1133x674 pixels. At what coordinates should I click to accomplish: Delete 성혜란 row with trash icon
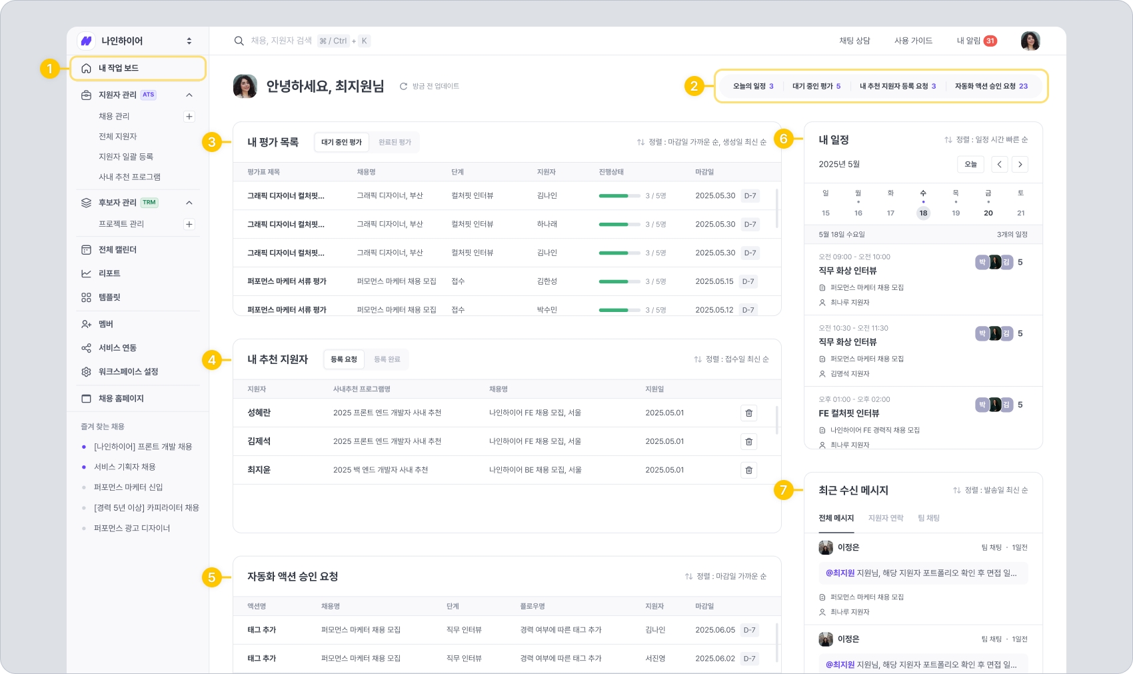(x=749, y=413)
